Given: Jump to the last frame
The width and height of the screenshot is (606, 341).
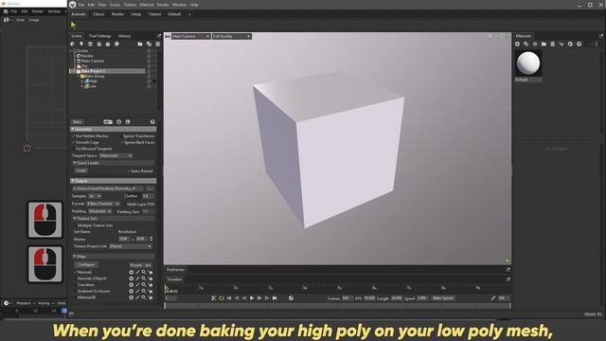Looking at the screenshot, I should (275, 298).
